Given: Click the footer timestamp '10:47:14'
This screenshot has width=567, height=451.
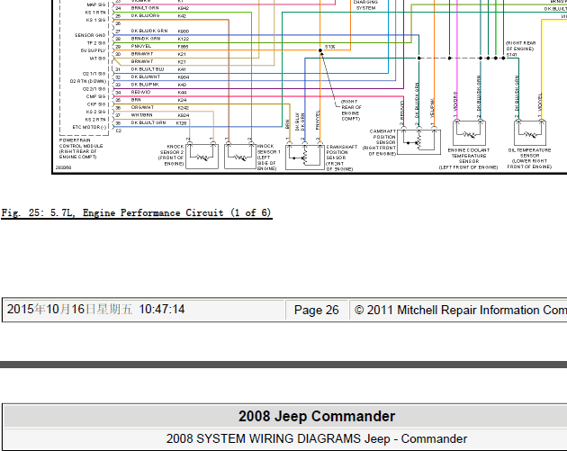Looking at the screenshot, I should pyautogui.click(x=162, y=310).
